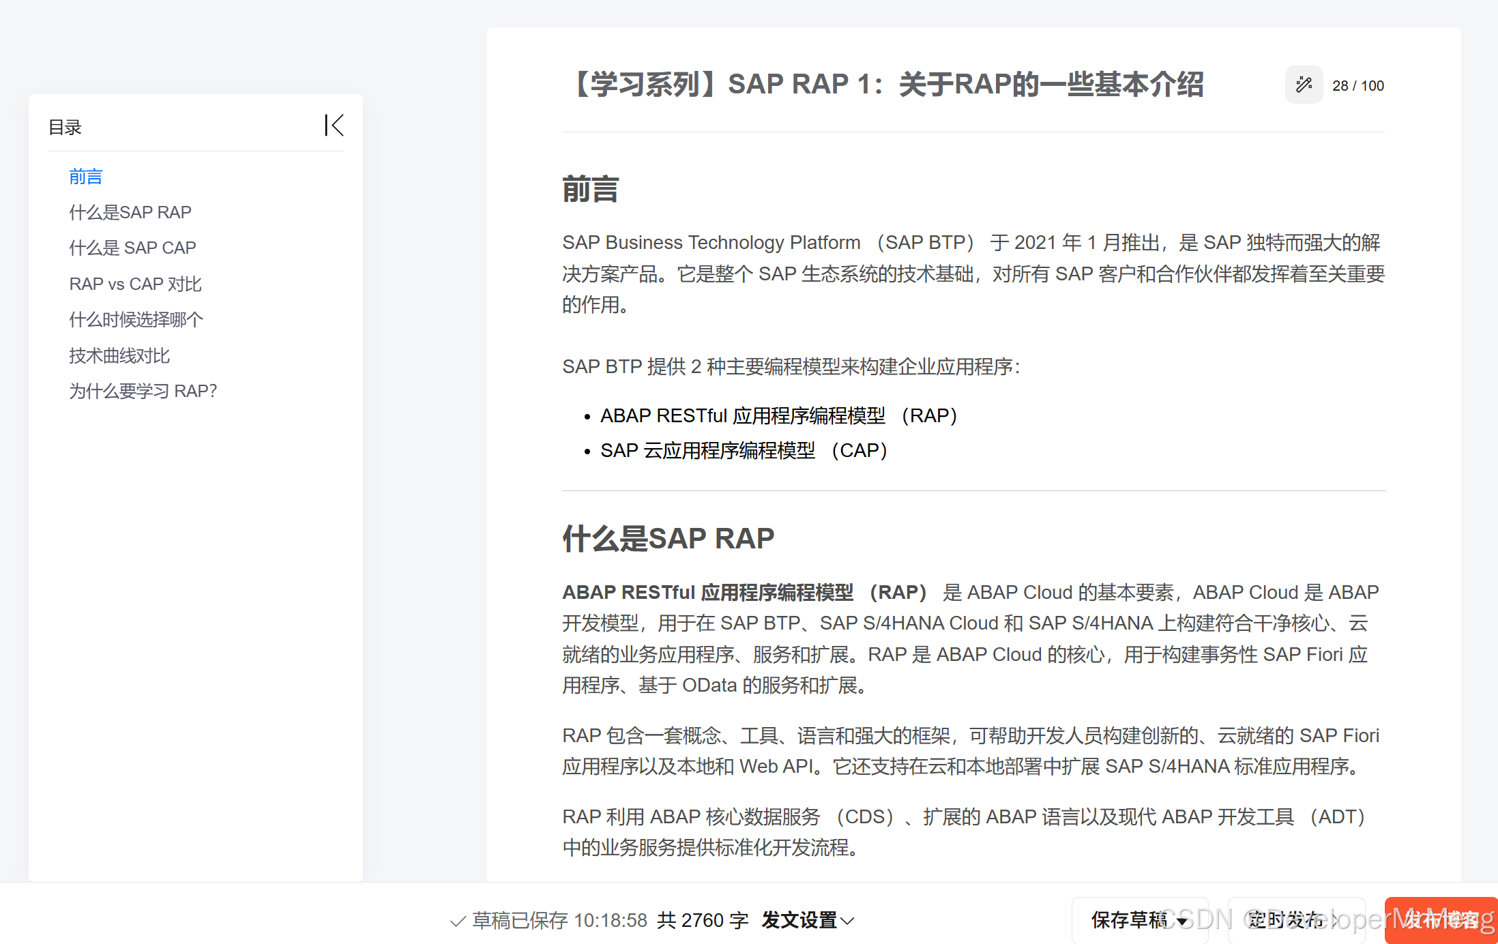Click the magic wand title assistant icon

pos(1304,85)
